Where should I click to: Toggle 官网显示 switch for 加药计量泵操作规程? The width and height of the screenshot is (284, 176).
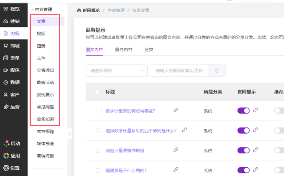(x=243, y=150)
